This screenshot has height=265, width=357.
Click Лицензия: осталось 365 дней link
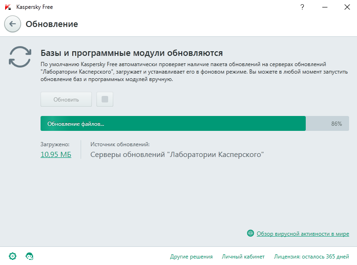[x=311, y=257]
